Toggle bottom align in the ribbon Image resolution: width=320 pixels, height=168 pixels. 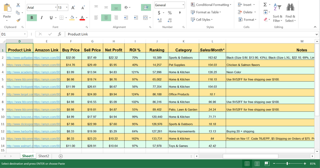pos(116,7)
